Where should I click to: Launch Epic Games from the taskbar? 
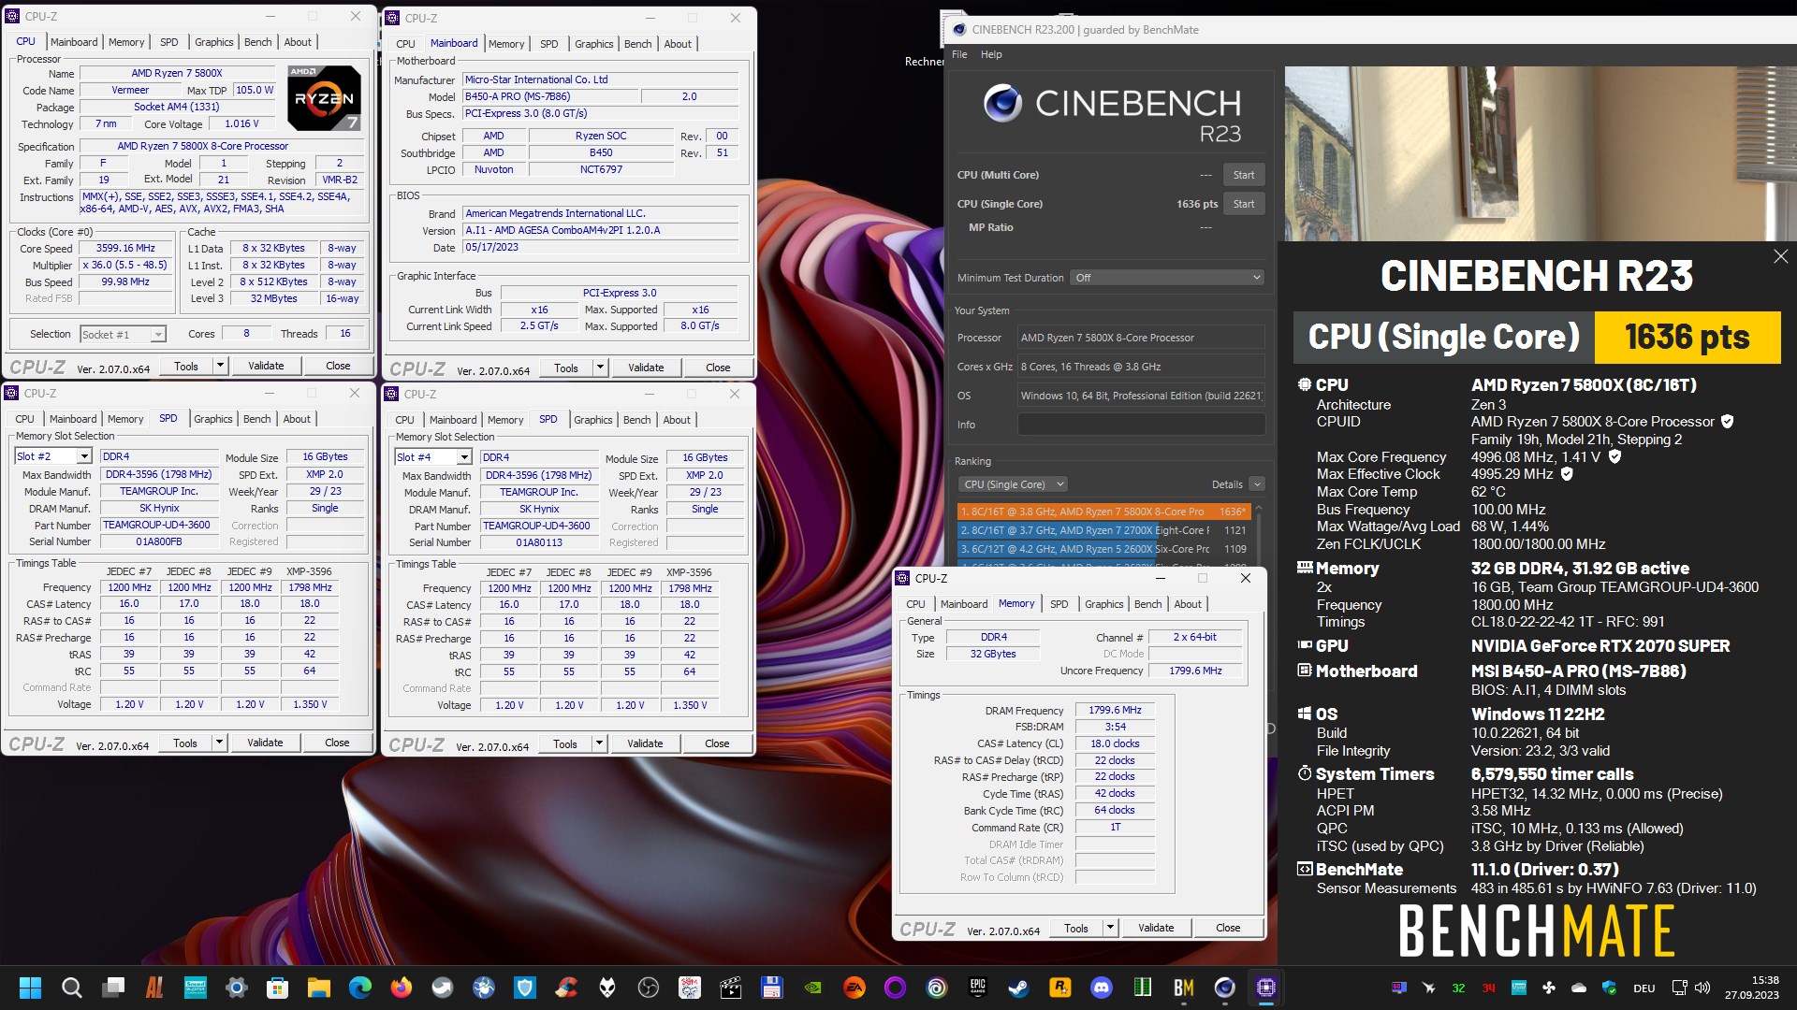point(977,988)
